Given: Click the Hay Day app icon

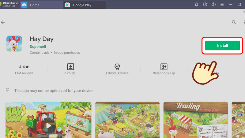Looking at the screenshot, I should 14,43.
